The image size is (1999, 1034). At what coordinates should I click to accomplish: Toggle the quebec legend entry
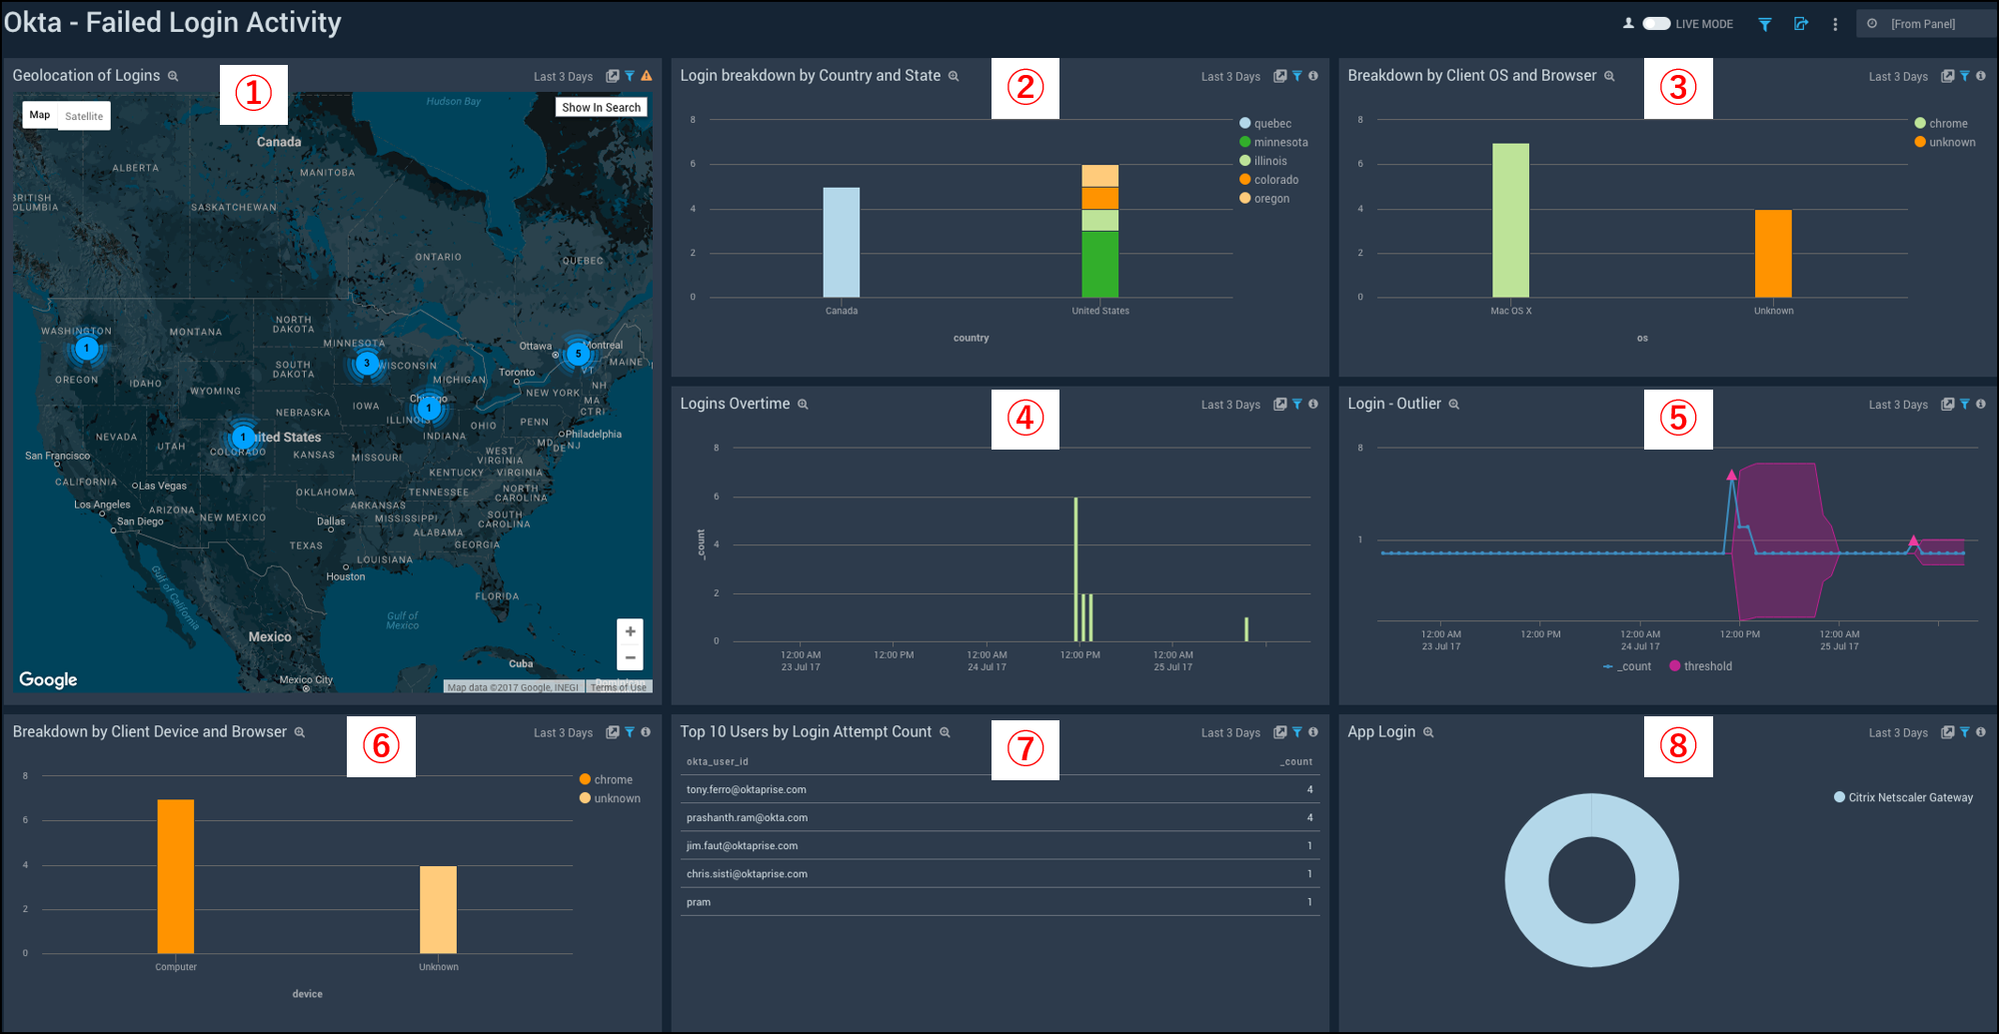[x=1265, y=124]
